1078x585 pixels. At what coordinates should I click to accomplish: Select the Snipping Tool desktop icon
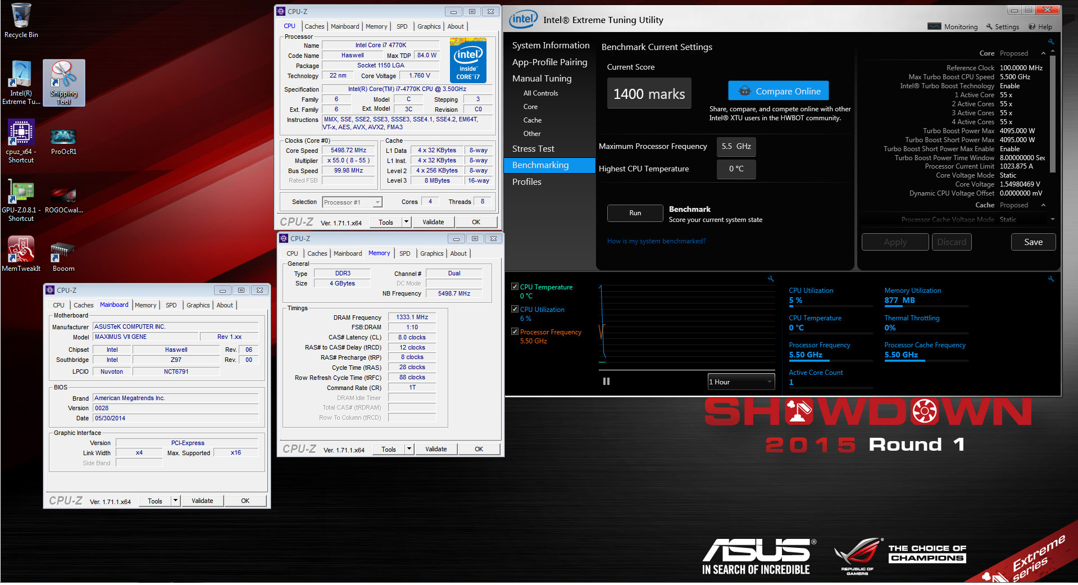pyautogui.click(x=64, y=83)
